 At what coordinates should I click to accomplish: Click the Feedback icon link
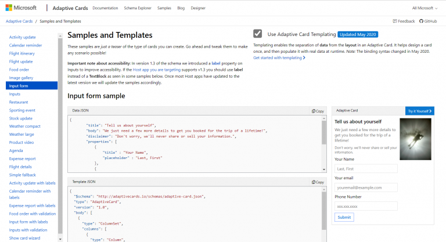click(404, 21)
